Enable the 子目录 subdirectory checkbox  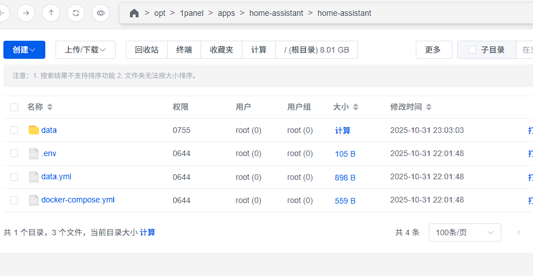[472, 50]
